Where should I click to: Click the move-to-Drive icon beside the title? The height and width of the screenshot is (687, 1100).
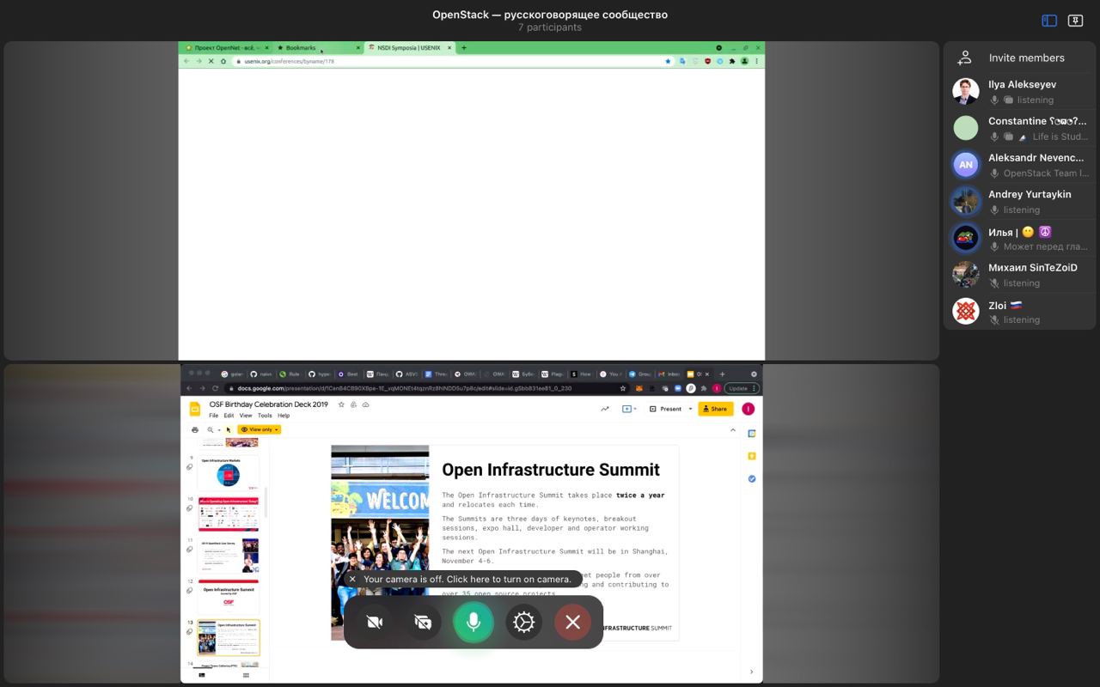coord(353,404)
